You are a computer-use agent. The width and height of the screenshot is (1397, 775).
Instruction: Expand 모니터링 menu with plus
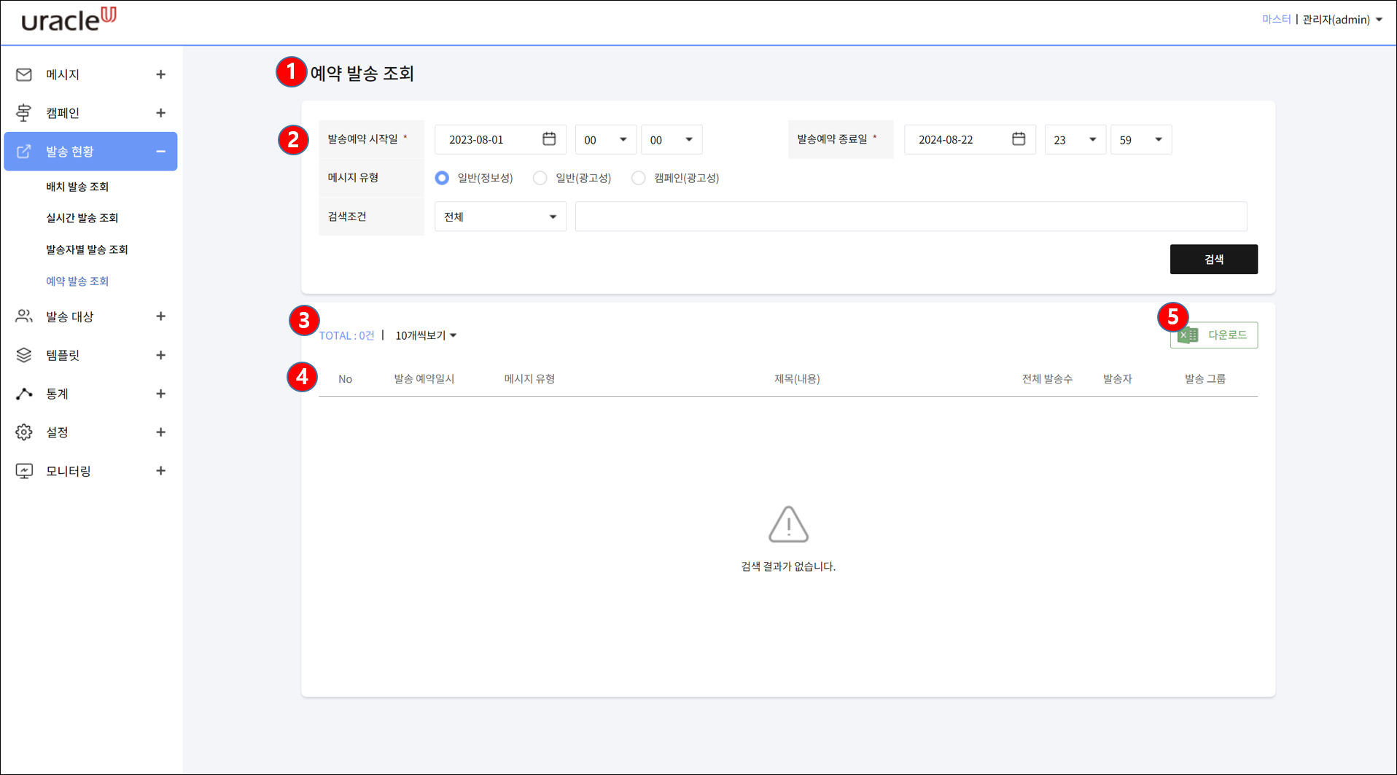(x=161, y=471)
